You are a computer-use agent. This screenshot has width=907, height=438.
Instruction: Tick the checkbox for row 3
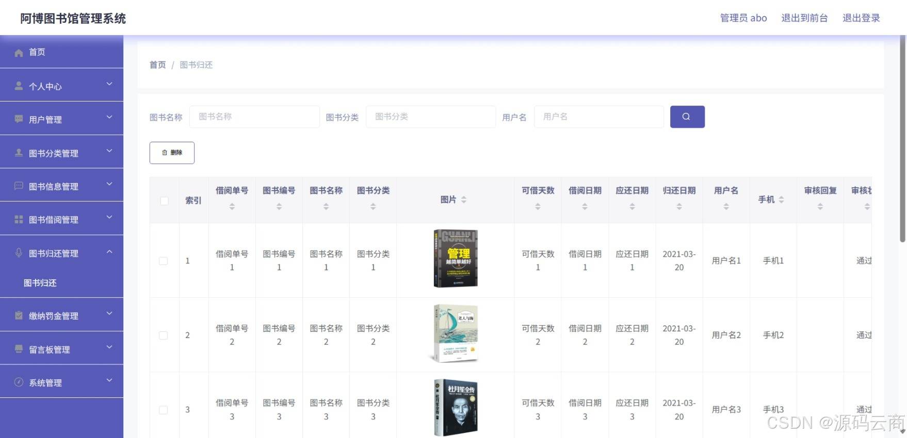(164, 410)
